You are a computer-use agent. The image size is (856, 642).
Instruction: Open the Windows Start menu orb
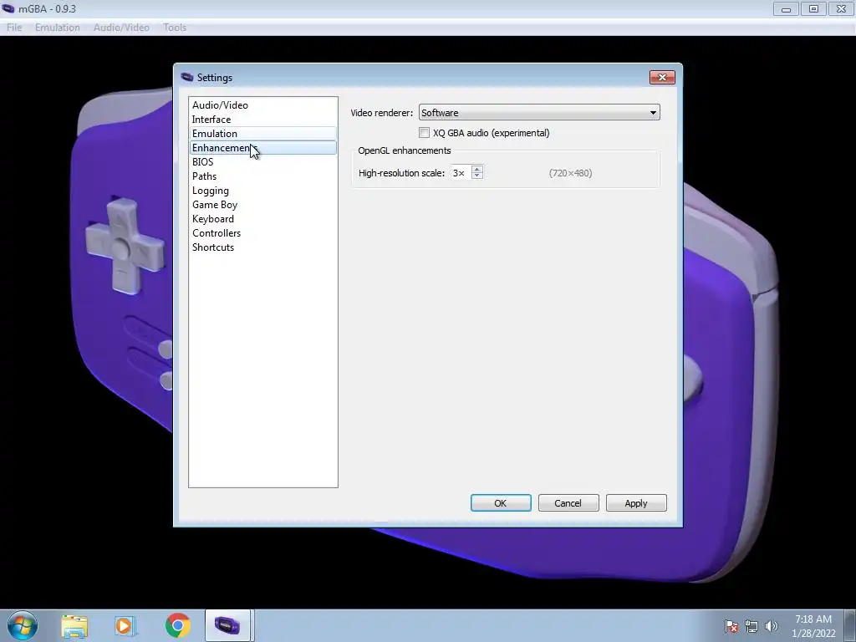pos(23,625)
